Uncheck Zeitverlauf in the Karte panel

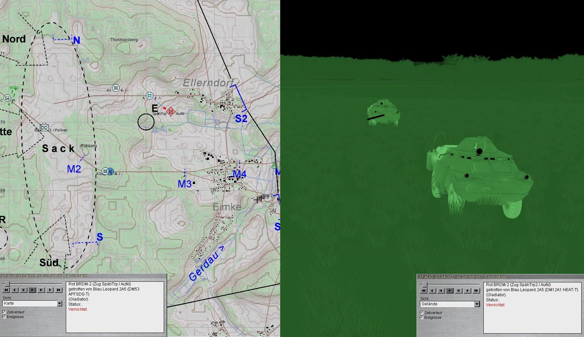pos(4,312)
